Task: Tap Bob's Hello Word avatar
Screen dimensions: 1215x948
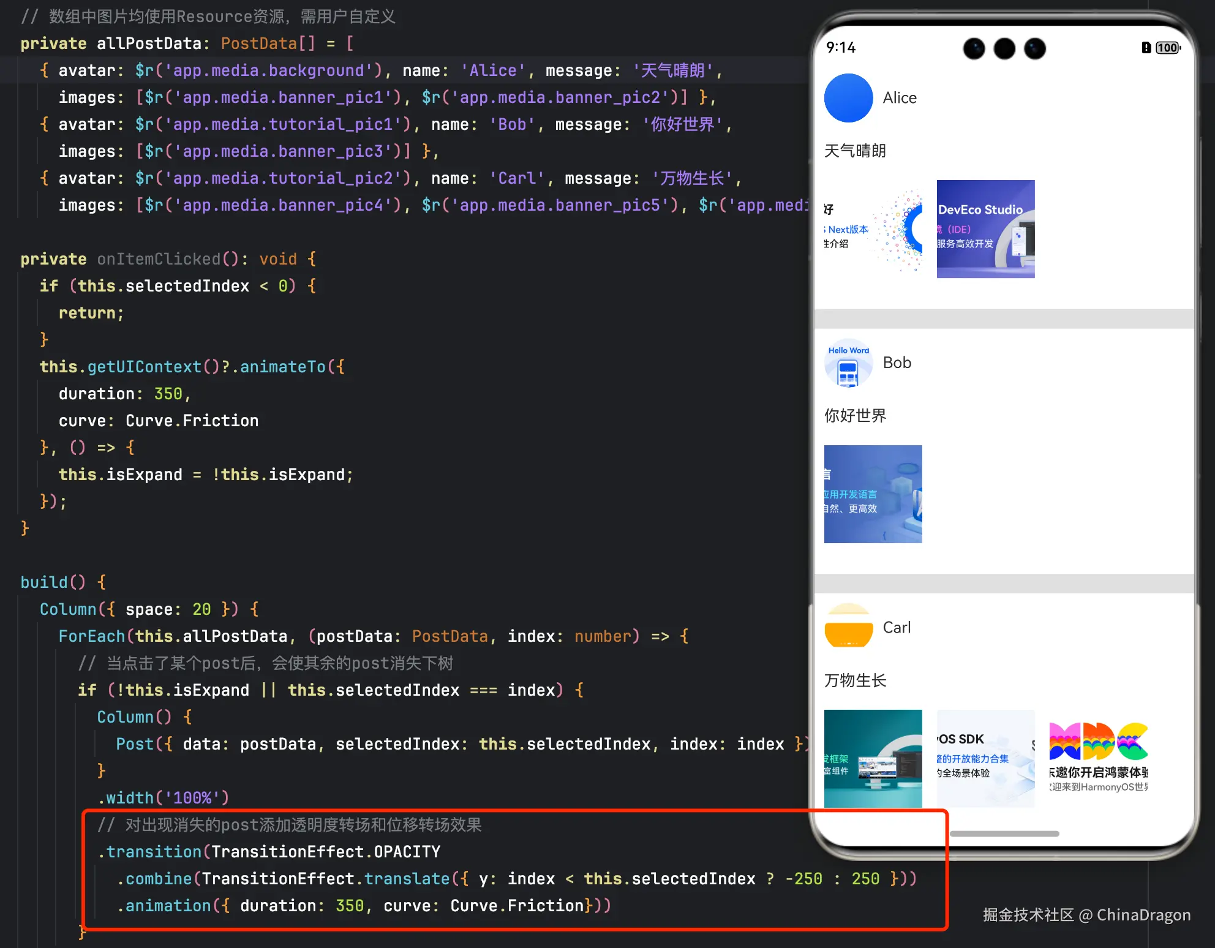Action: (x=848, y=363)
